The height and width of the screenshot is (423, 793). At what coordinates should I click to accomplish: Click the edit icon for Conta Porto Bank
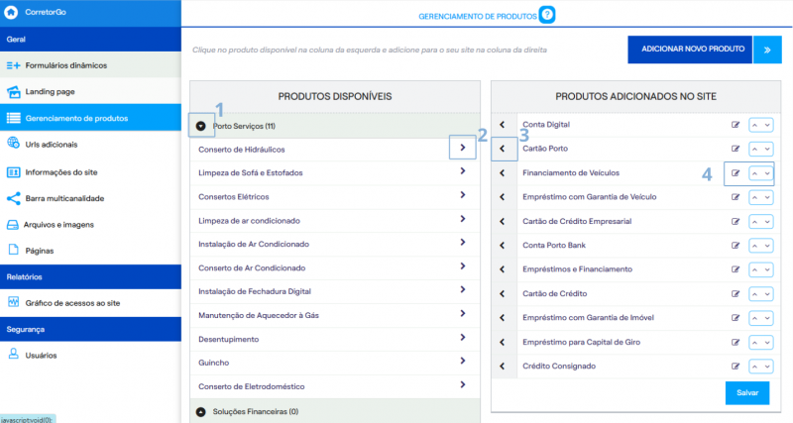pos(736,245)
